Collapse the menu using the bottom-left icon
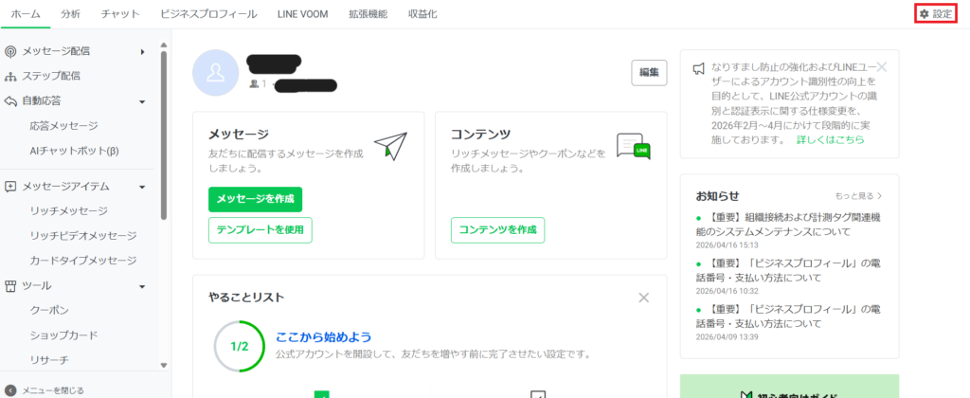Screen dimensions: 970x398 pos(10,389)
